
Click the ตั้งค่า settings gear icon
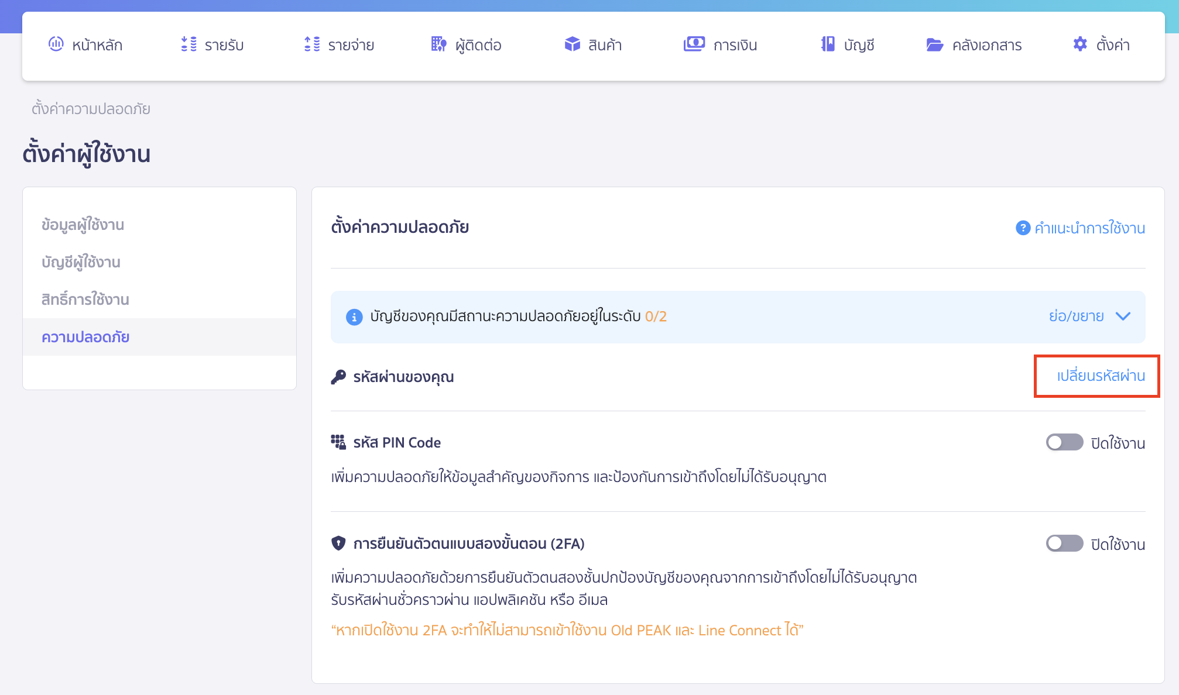[1079, 44]
